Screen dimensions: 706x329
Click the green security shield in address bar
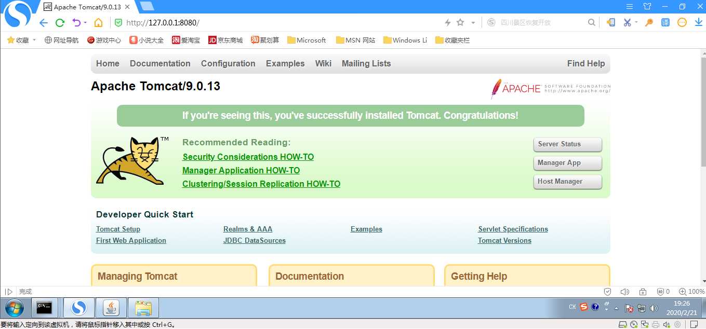118,23
